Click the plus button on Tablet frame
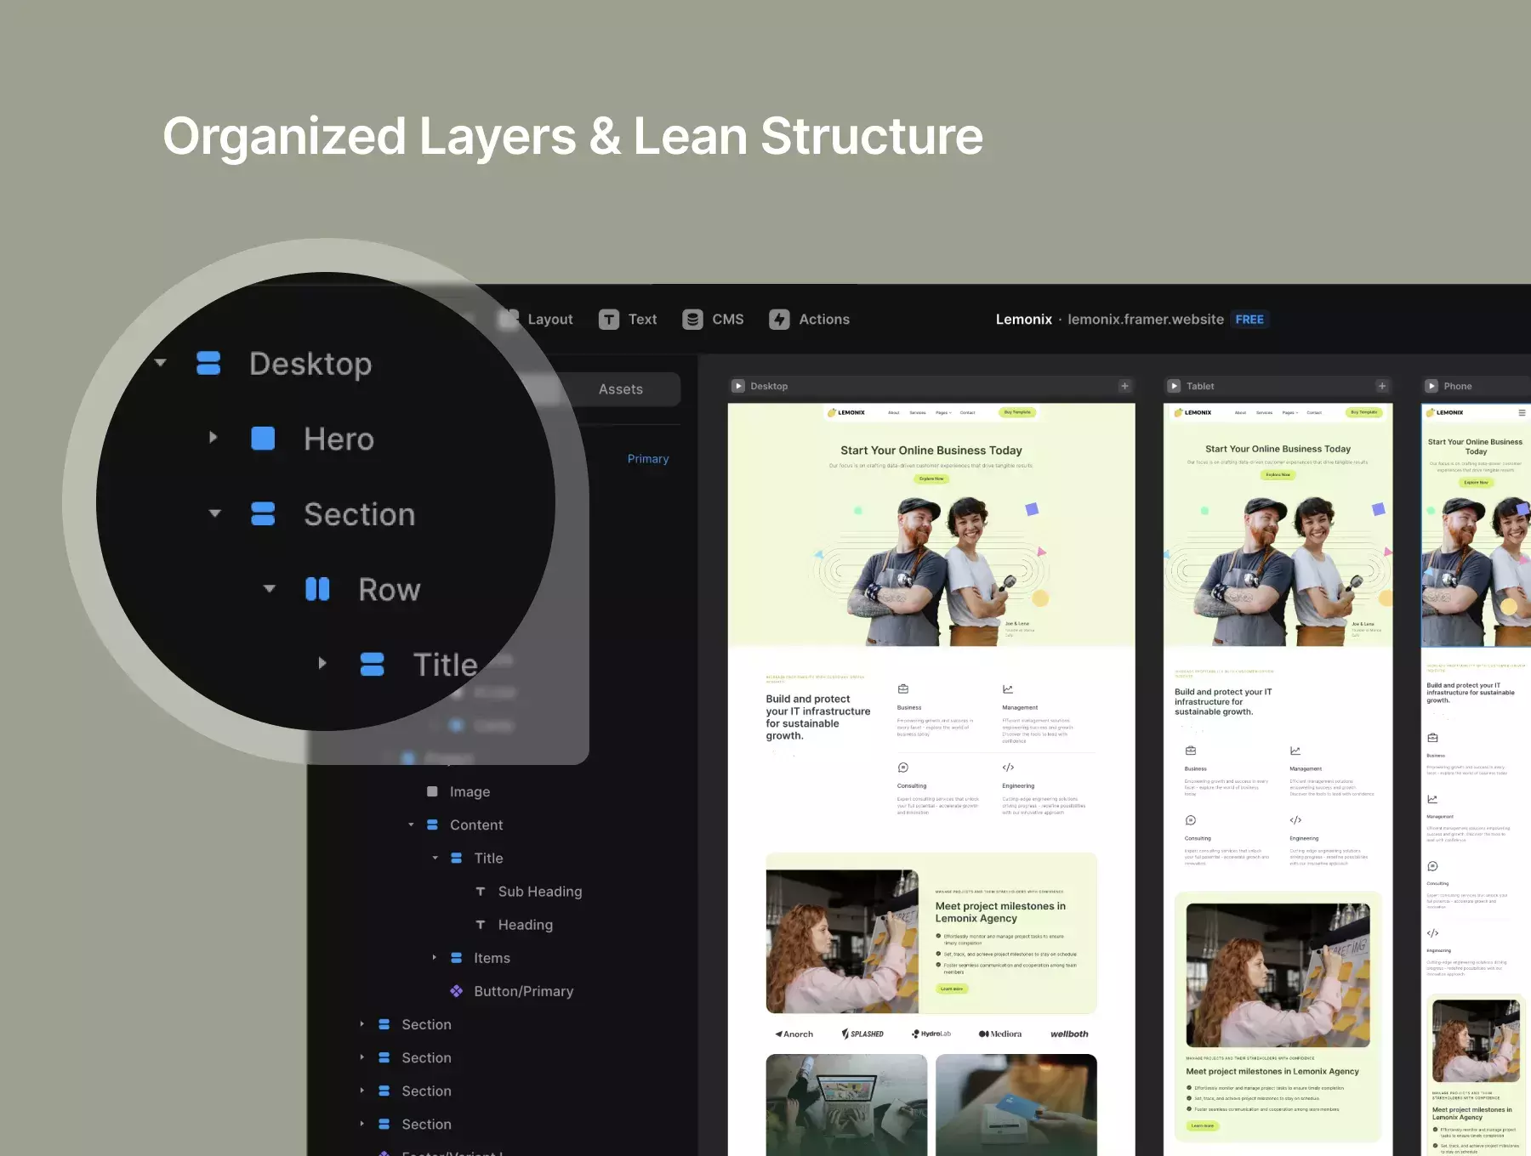Screen dimensions: 1531x1156 pyautogui.click(x=1382, y=386)
